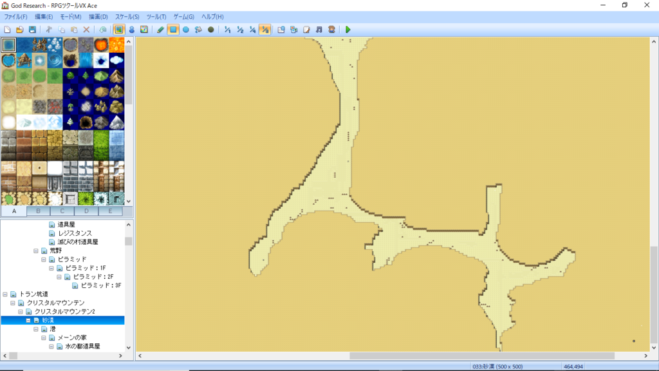
Task: Open the 描画(D) menu
Action: (98, 17)
